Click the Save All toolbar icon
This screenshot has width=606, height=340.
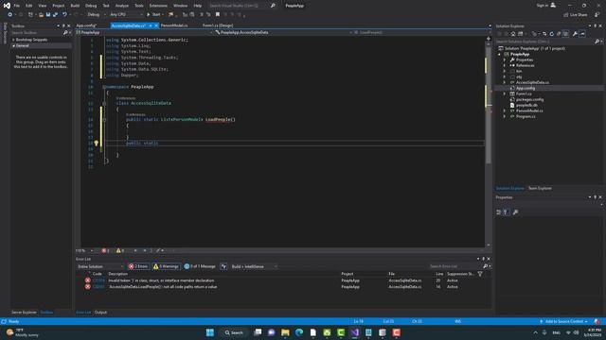click(55, 15)
